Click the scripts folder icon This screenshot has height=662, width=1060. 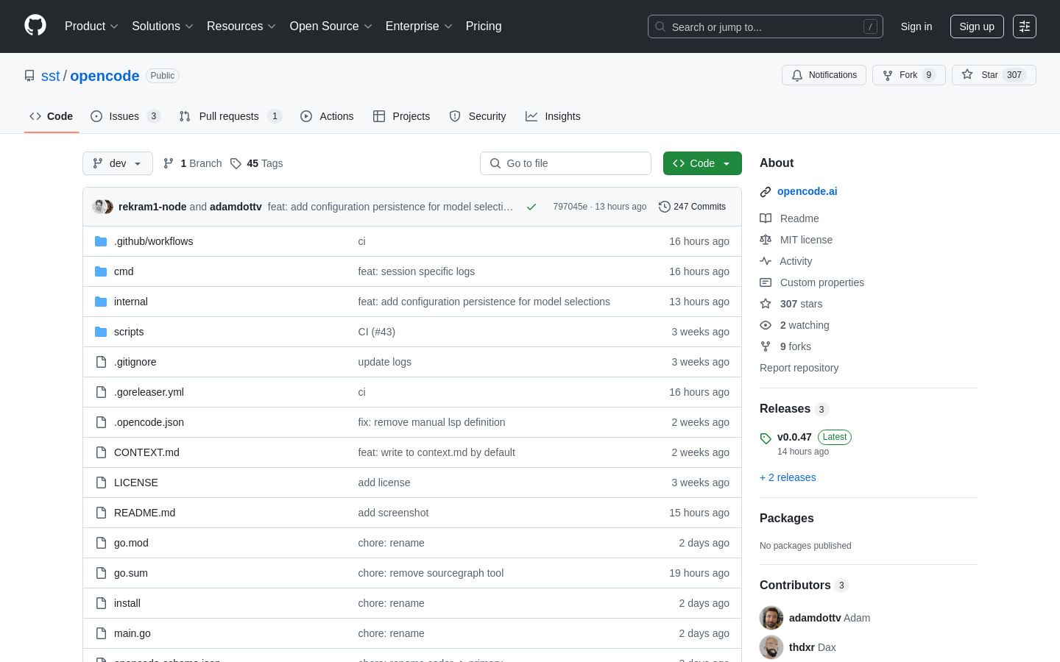pos(101,332)
